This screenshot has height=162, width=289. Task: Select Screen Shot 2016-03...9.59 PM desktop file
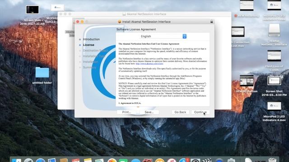pos(274,81)
